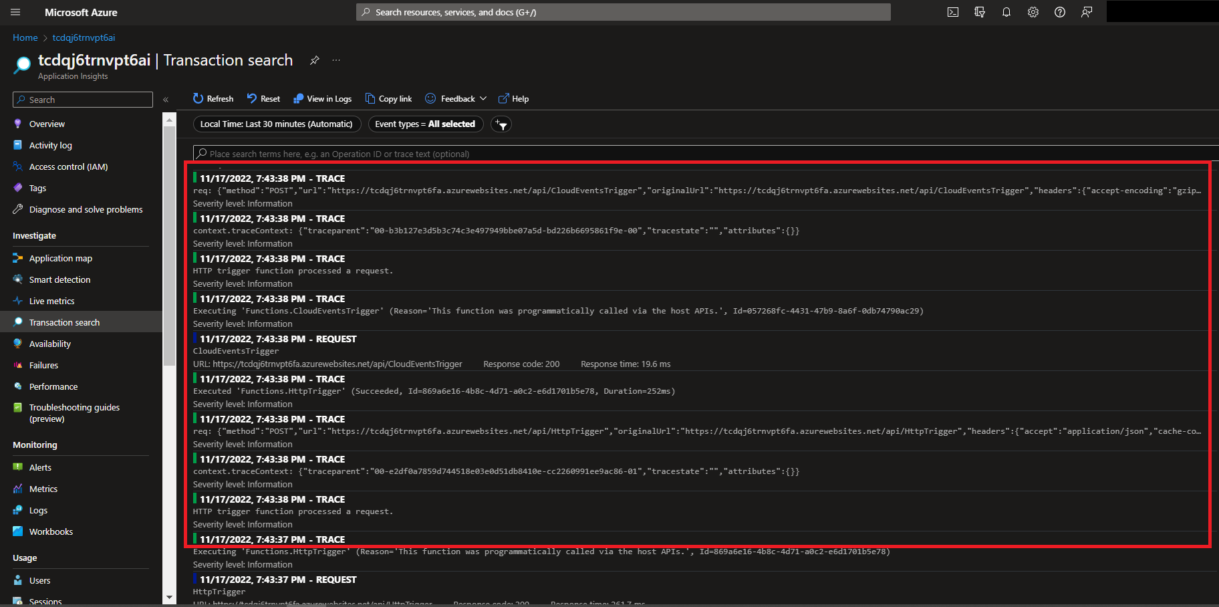The height and width of the screenshot is (607, 1219).
Task: Click the sidebar scrollbar down arrow
Action: (x=169, y=597)
